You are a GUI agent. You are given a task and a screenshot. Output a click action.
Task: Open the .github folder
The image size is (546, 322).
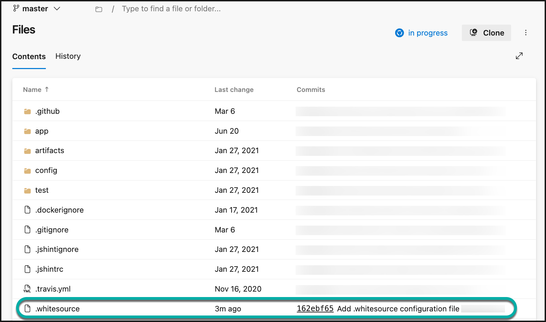[48, 111]
